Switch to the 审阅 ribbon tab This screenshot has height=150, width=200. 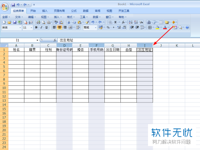pos(98,11)
